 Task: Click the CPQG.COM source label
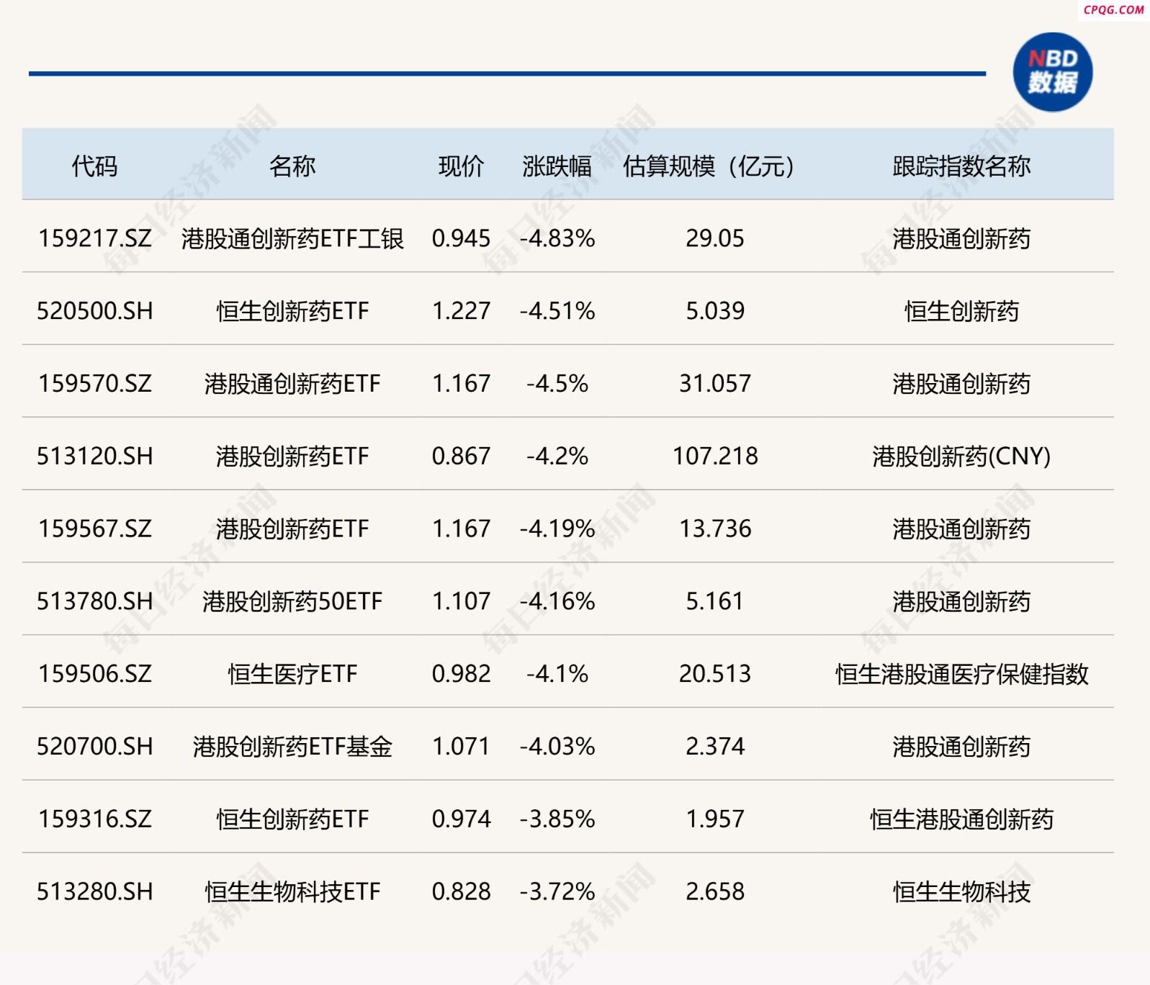pos(1113,9)
